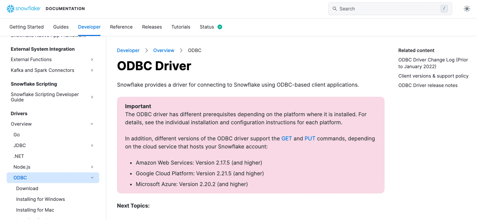The image size is (477, 219).
Task: Click the Microsoft Azure version bullet
Action: tap(192, 184)
